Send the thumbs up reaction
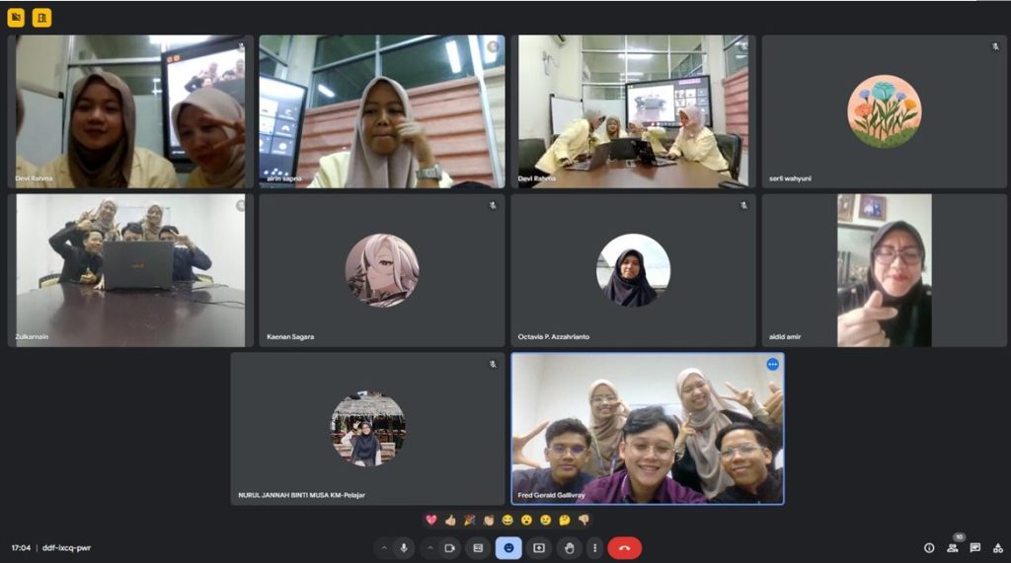The width and height of the screenshot is (1011, 563). [x=450, y=520]
